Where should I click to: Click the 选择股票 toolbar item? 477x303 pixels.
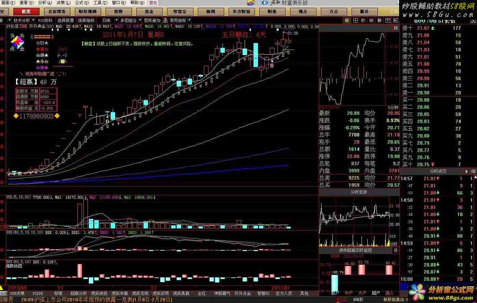pyautogui.click(x=66, y=21)
